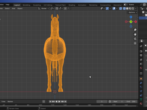Open the timeline Marker menu
147x110 pixels.
(10, 101)
